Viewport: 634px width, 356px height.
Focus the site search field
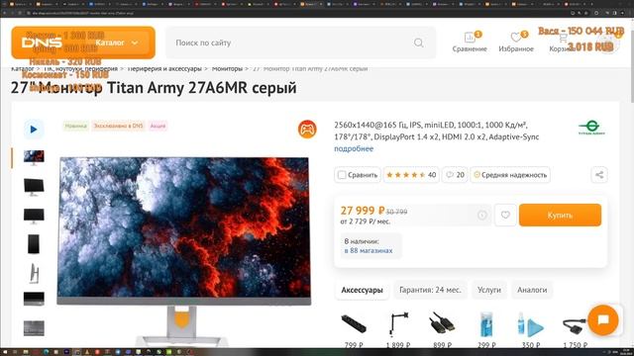click(301, 43)
